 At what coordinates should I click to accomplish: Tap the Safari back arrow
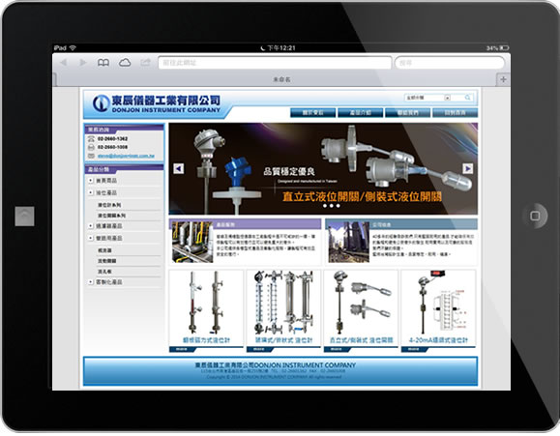click(x=64, y=63)
